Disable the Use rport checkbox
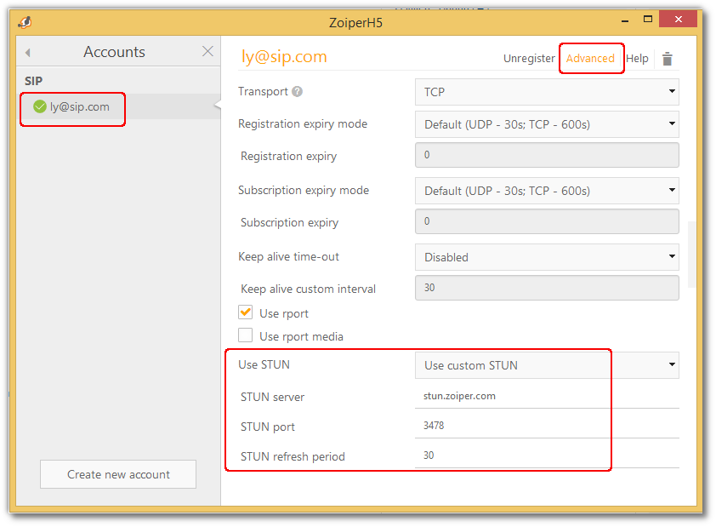Viewport: 716px width, 527px height. tap(246, 312)
